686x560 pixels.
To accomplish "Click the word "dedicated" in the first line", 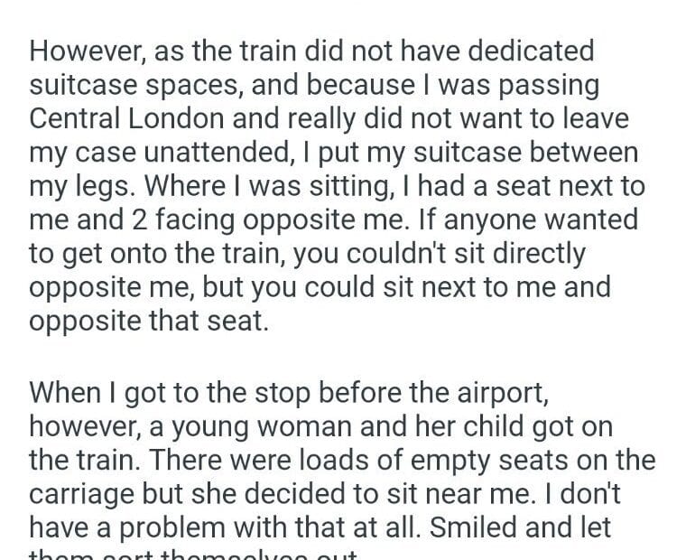I will pos(527,51).
